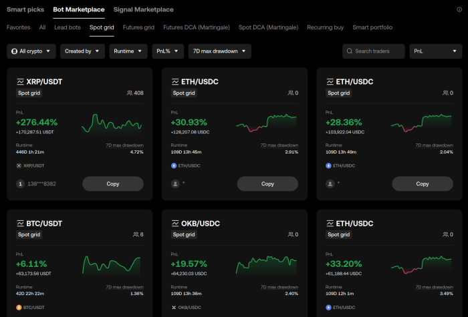Viewport: 468px width, 317px height.
Task: Open trader 138***8382 profile
Action: click(41, 184)
